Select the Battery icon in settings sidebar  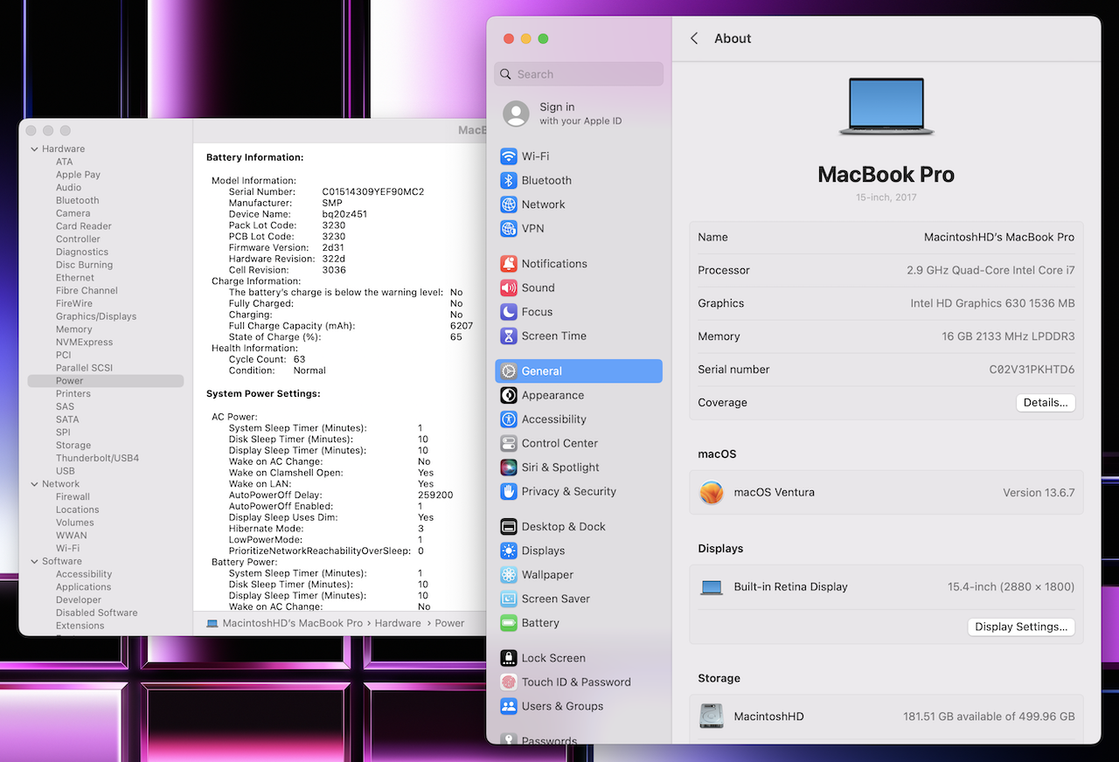click(x=509, y=623)
